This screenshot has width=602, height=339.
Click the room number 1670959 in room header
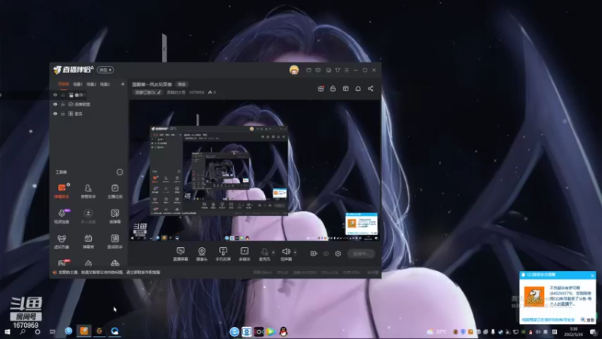pyautogui.click(x=196, y=93)
